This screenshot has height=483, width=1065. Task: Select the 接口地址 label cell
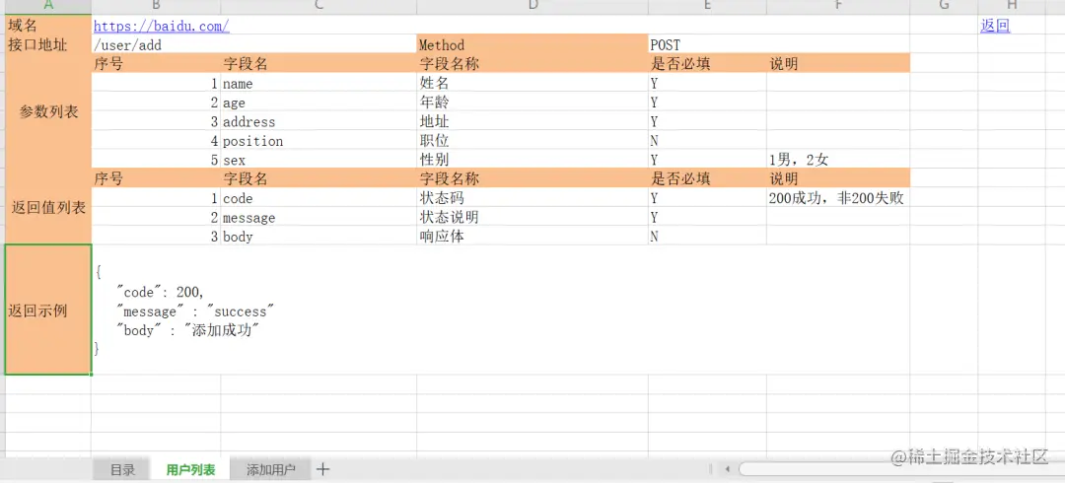(x=47, y=44)
